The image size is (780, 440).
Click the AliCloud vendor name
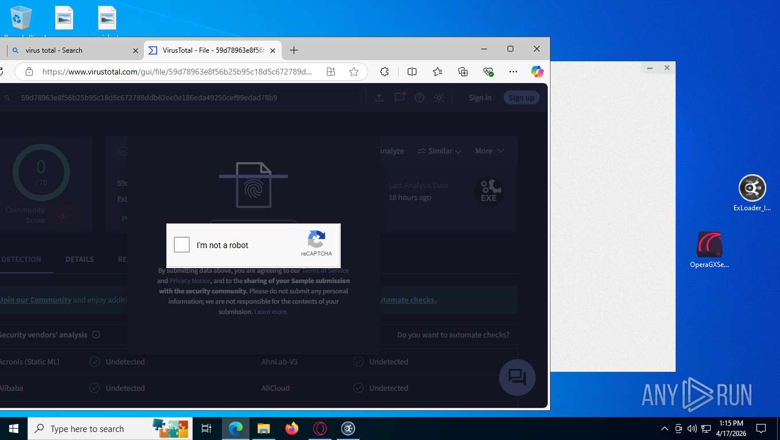tap(275, 388)
